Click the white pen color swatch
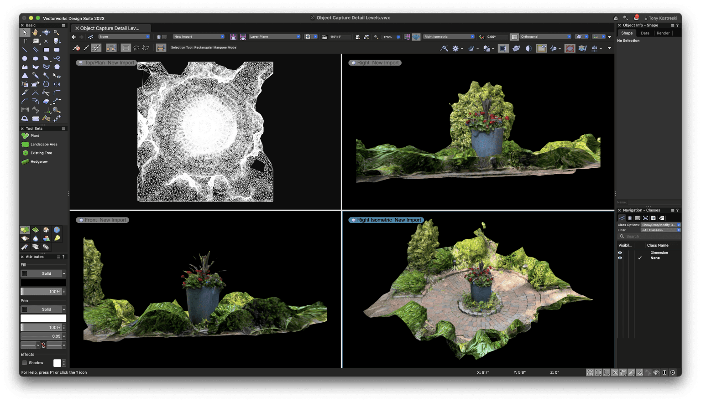Screen dimensions: 701x402 pyautogui.click(x=43, y=318)
